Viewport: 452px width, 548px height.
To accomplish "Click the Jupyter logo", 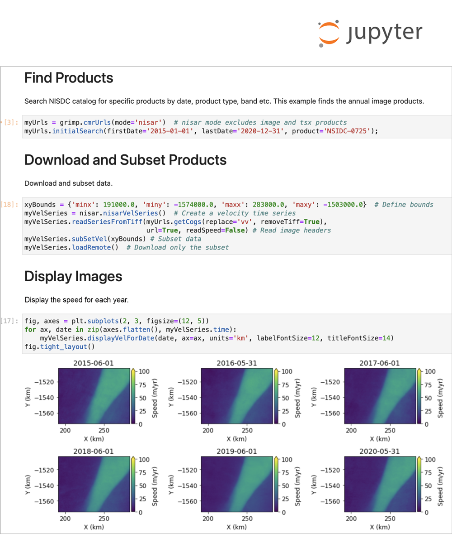I will (x=370, y=34).
